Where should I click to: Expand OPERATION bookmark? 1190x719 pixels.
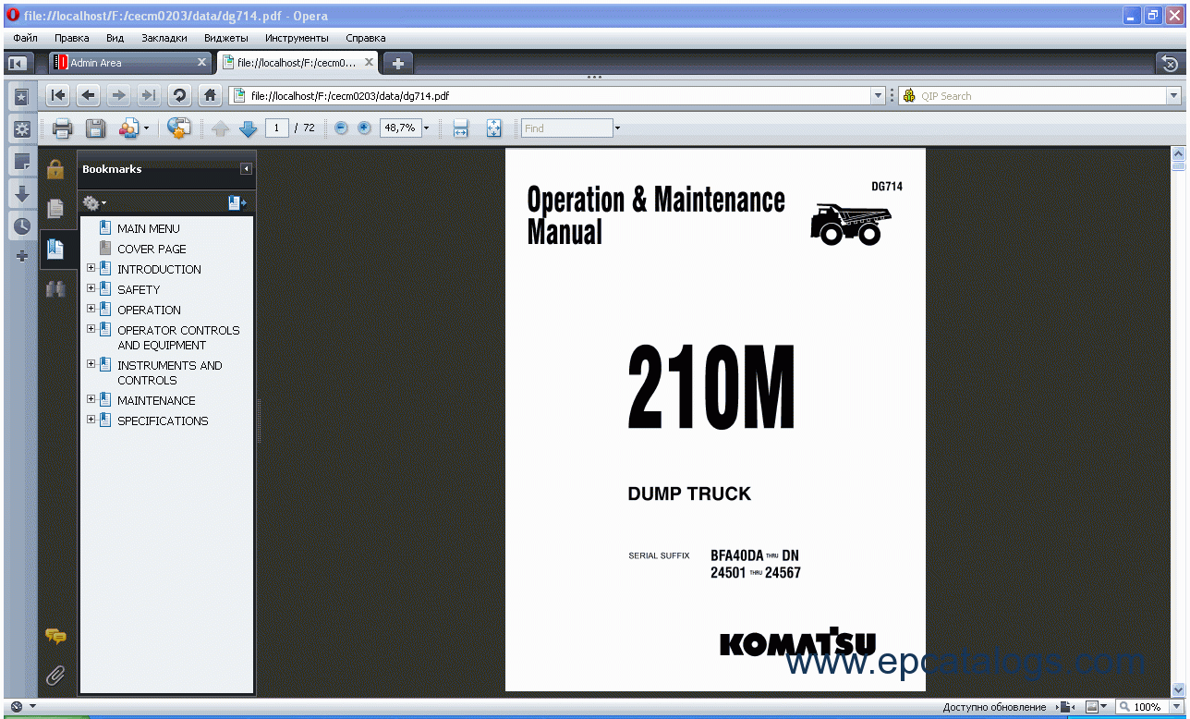click(x=91, y=310)
